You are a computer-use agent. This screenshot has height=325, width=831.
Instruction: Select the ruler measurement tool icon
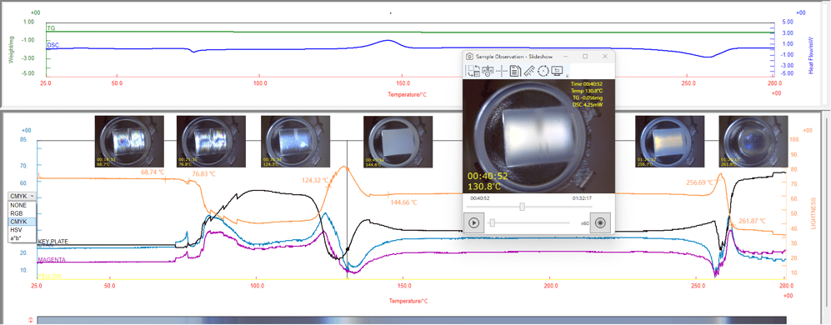[x=529, y=71]
